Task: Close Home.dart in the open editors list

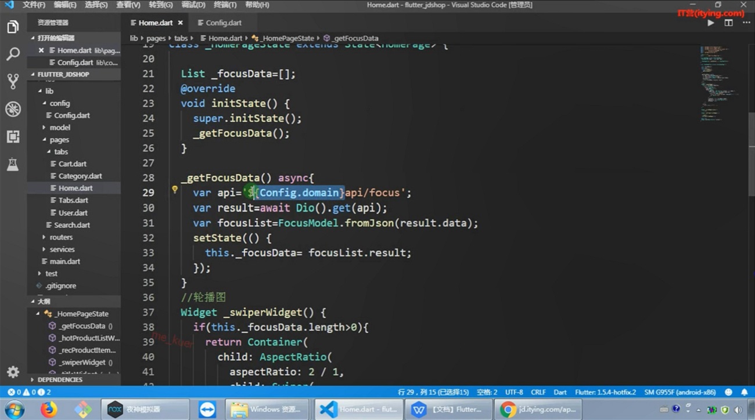Action: click(41, 50)
